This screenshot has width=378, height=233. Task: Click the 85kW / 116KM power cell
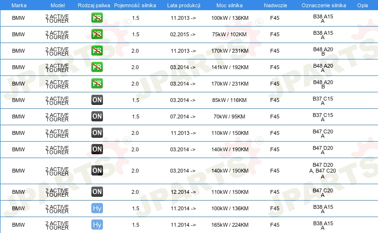click(x=229, y=100)
